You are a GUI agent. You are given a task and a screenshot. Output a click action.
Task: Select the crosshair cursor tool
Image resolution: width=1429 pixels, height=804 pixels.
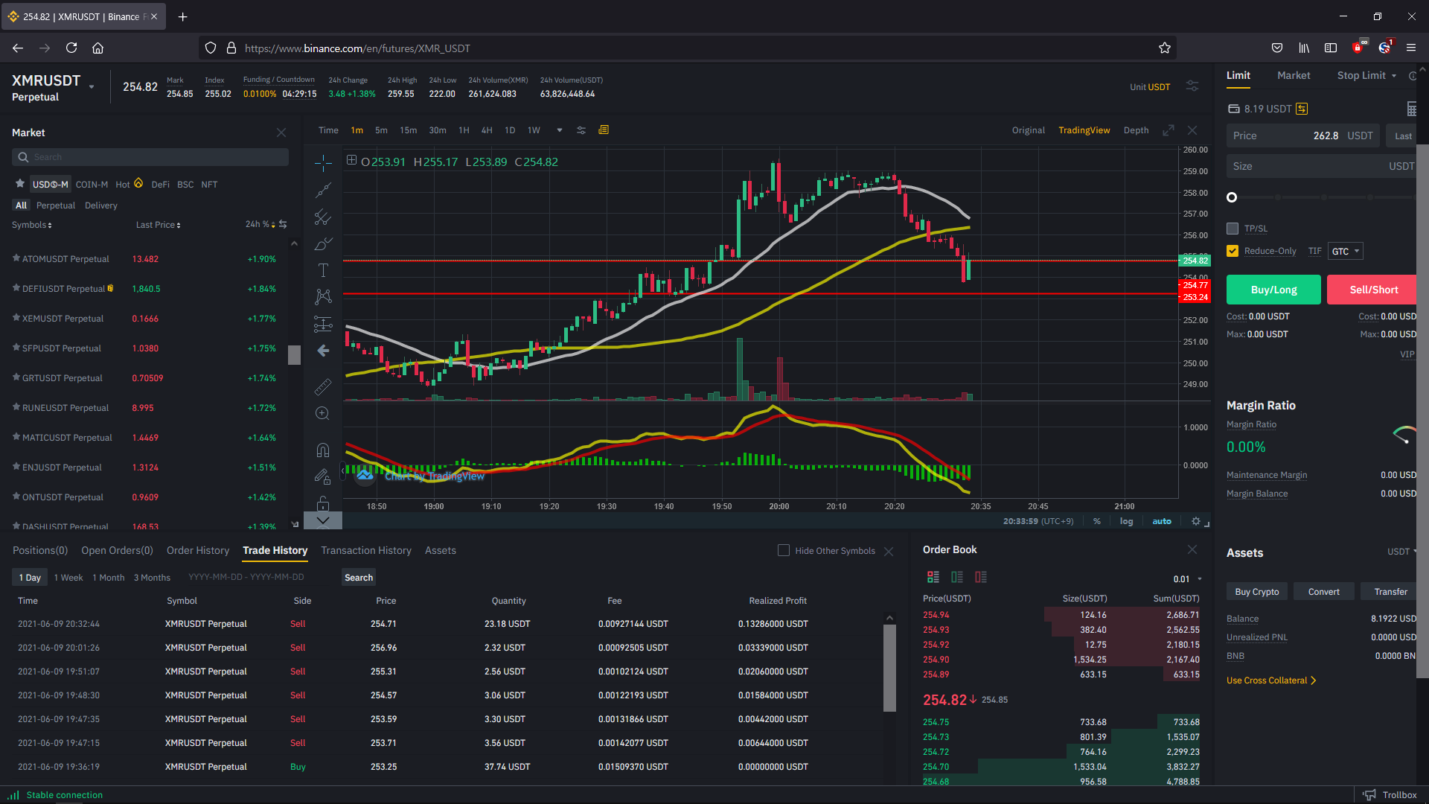(x=323, y=163)
